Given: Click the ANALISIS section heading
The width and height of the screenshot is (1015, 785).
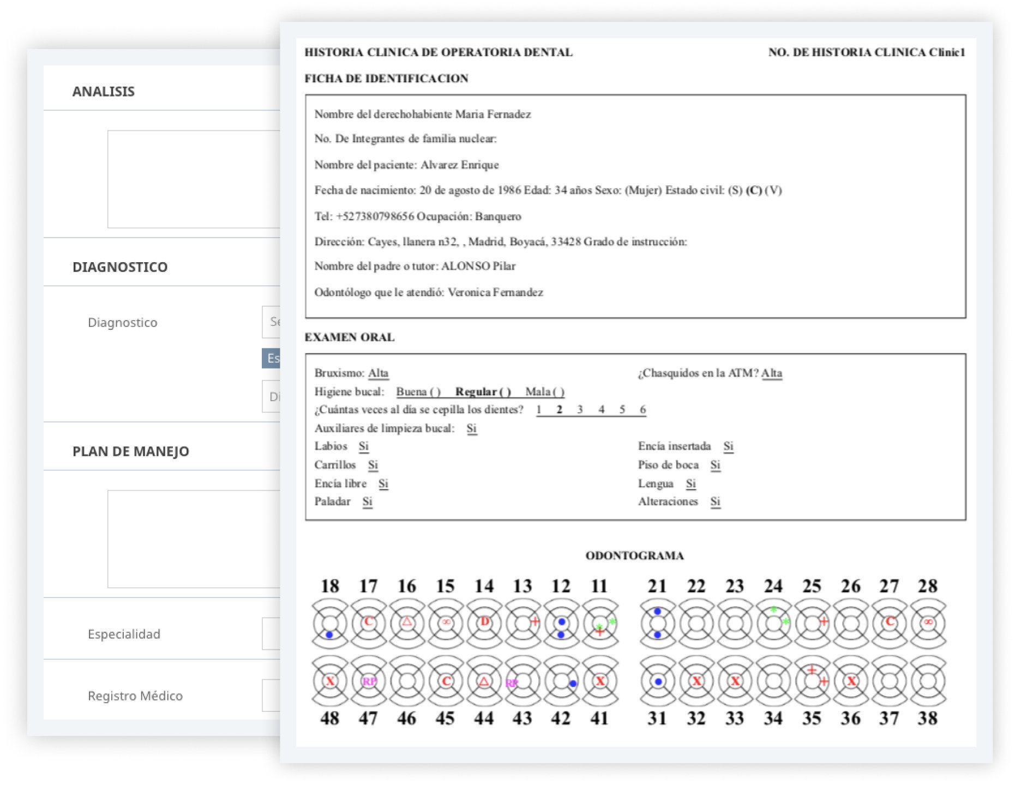Looking at the screenshot, I should pyautogui.click(x=104, y=91).
